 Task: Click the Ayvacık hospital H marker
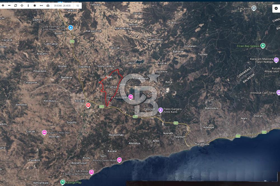pyautogui.click(x=88, y=105)
